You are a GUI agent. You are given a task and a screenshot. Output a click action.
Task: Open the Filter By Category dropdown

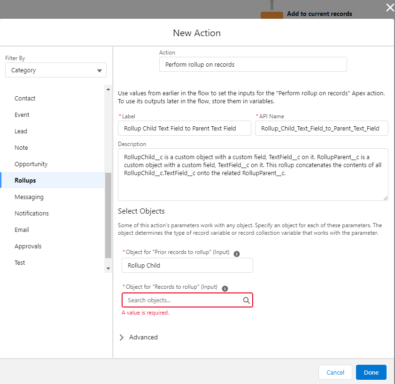click(x=56, y=70)
